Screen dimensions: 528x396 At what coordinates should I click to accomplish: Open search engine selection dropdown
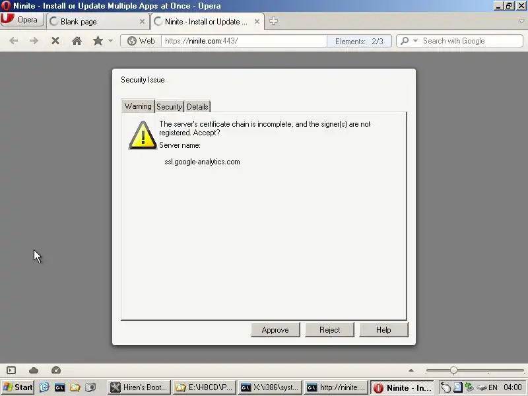pos(409,41)
